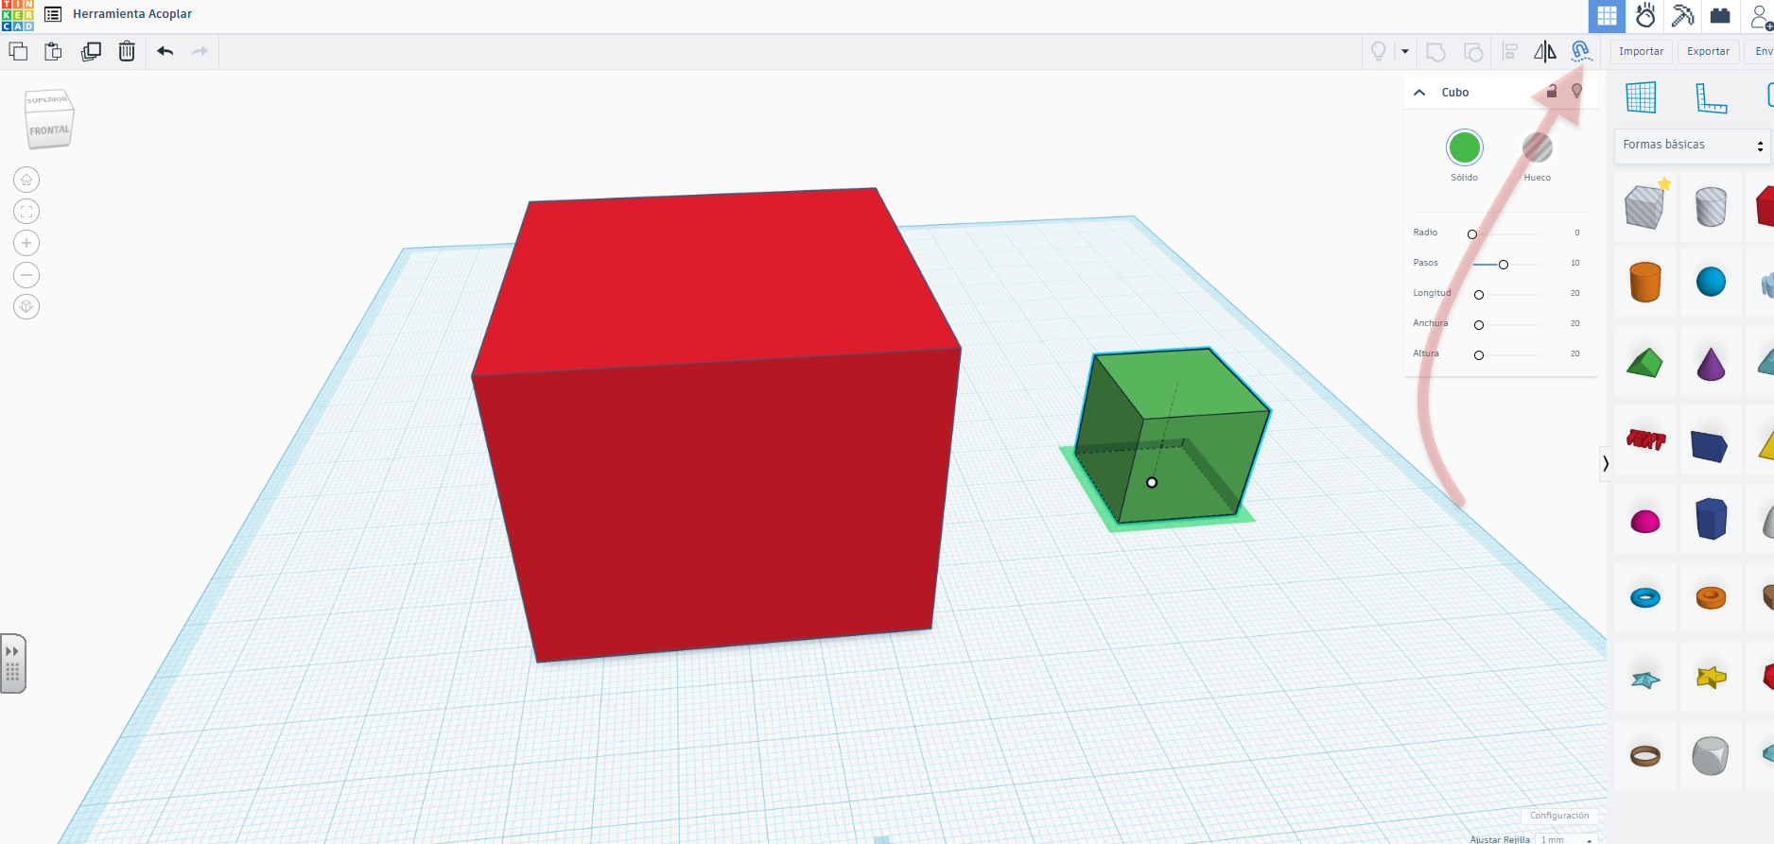Click the Home view icon

(26, 180)
